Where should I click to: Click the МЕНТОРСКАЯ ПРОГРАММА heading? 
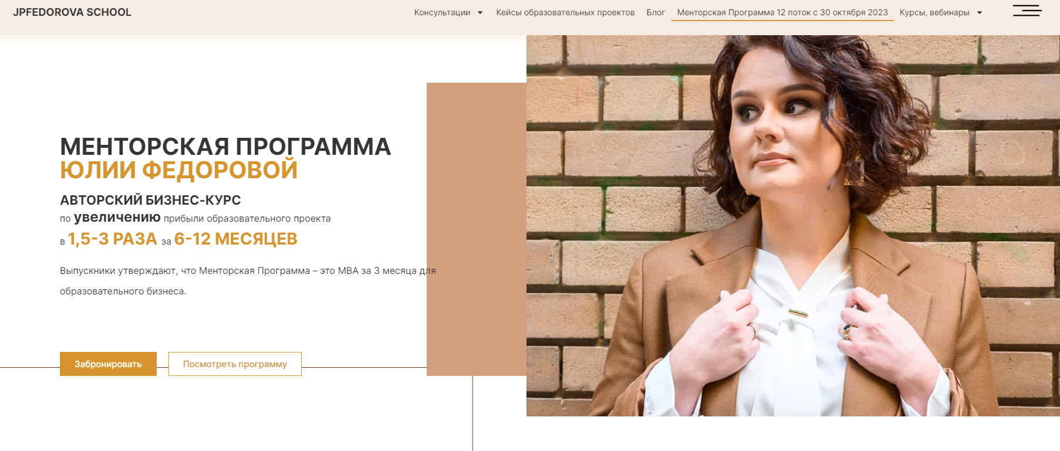225,147
